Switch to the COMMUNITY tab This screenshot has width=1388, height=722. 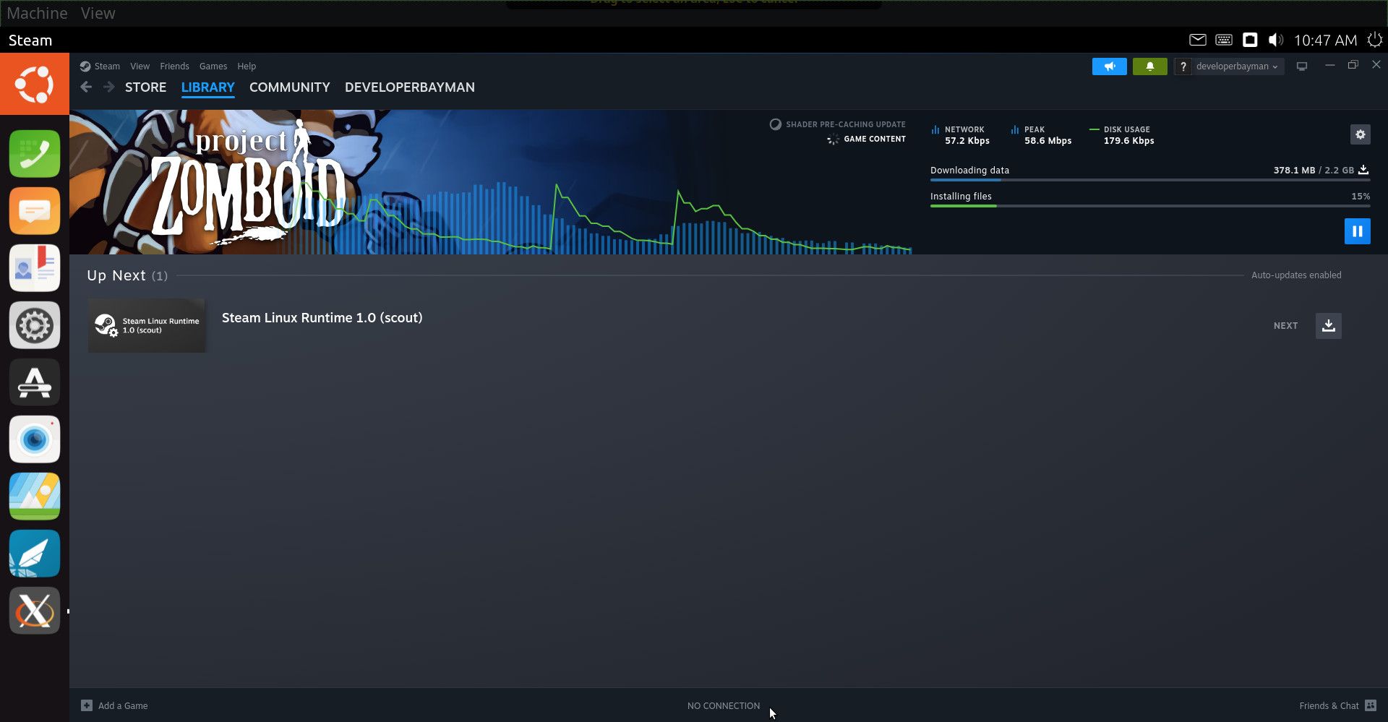point(289,87)
